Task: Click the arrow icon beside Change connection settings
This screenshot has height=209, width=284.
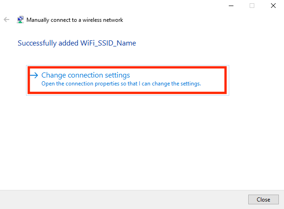Action: click(34, 75)
